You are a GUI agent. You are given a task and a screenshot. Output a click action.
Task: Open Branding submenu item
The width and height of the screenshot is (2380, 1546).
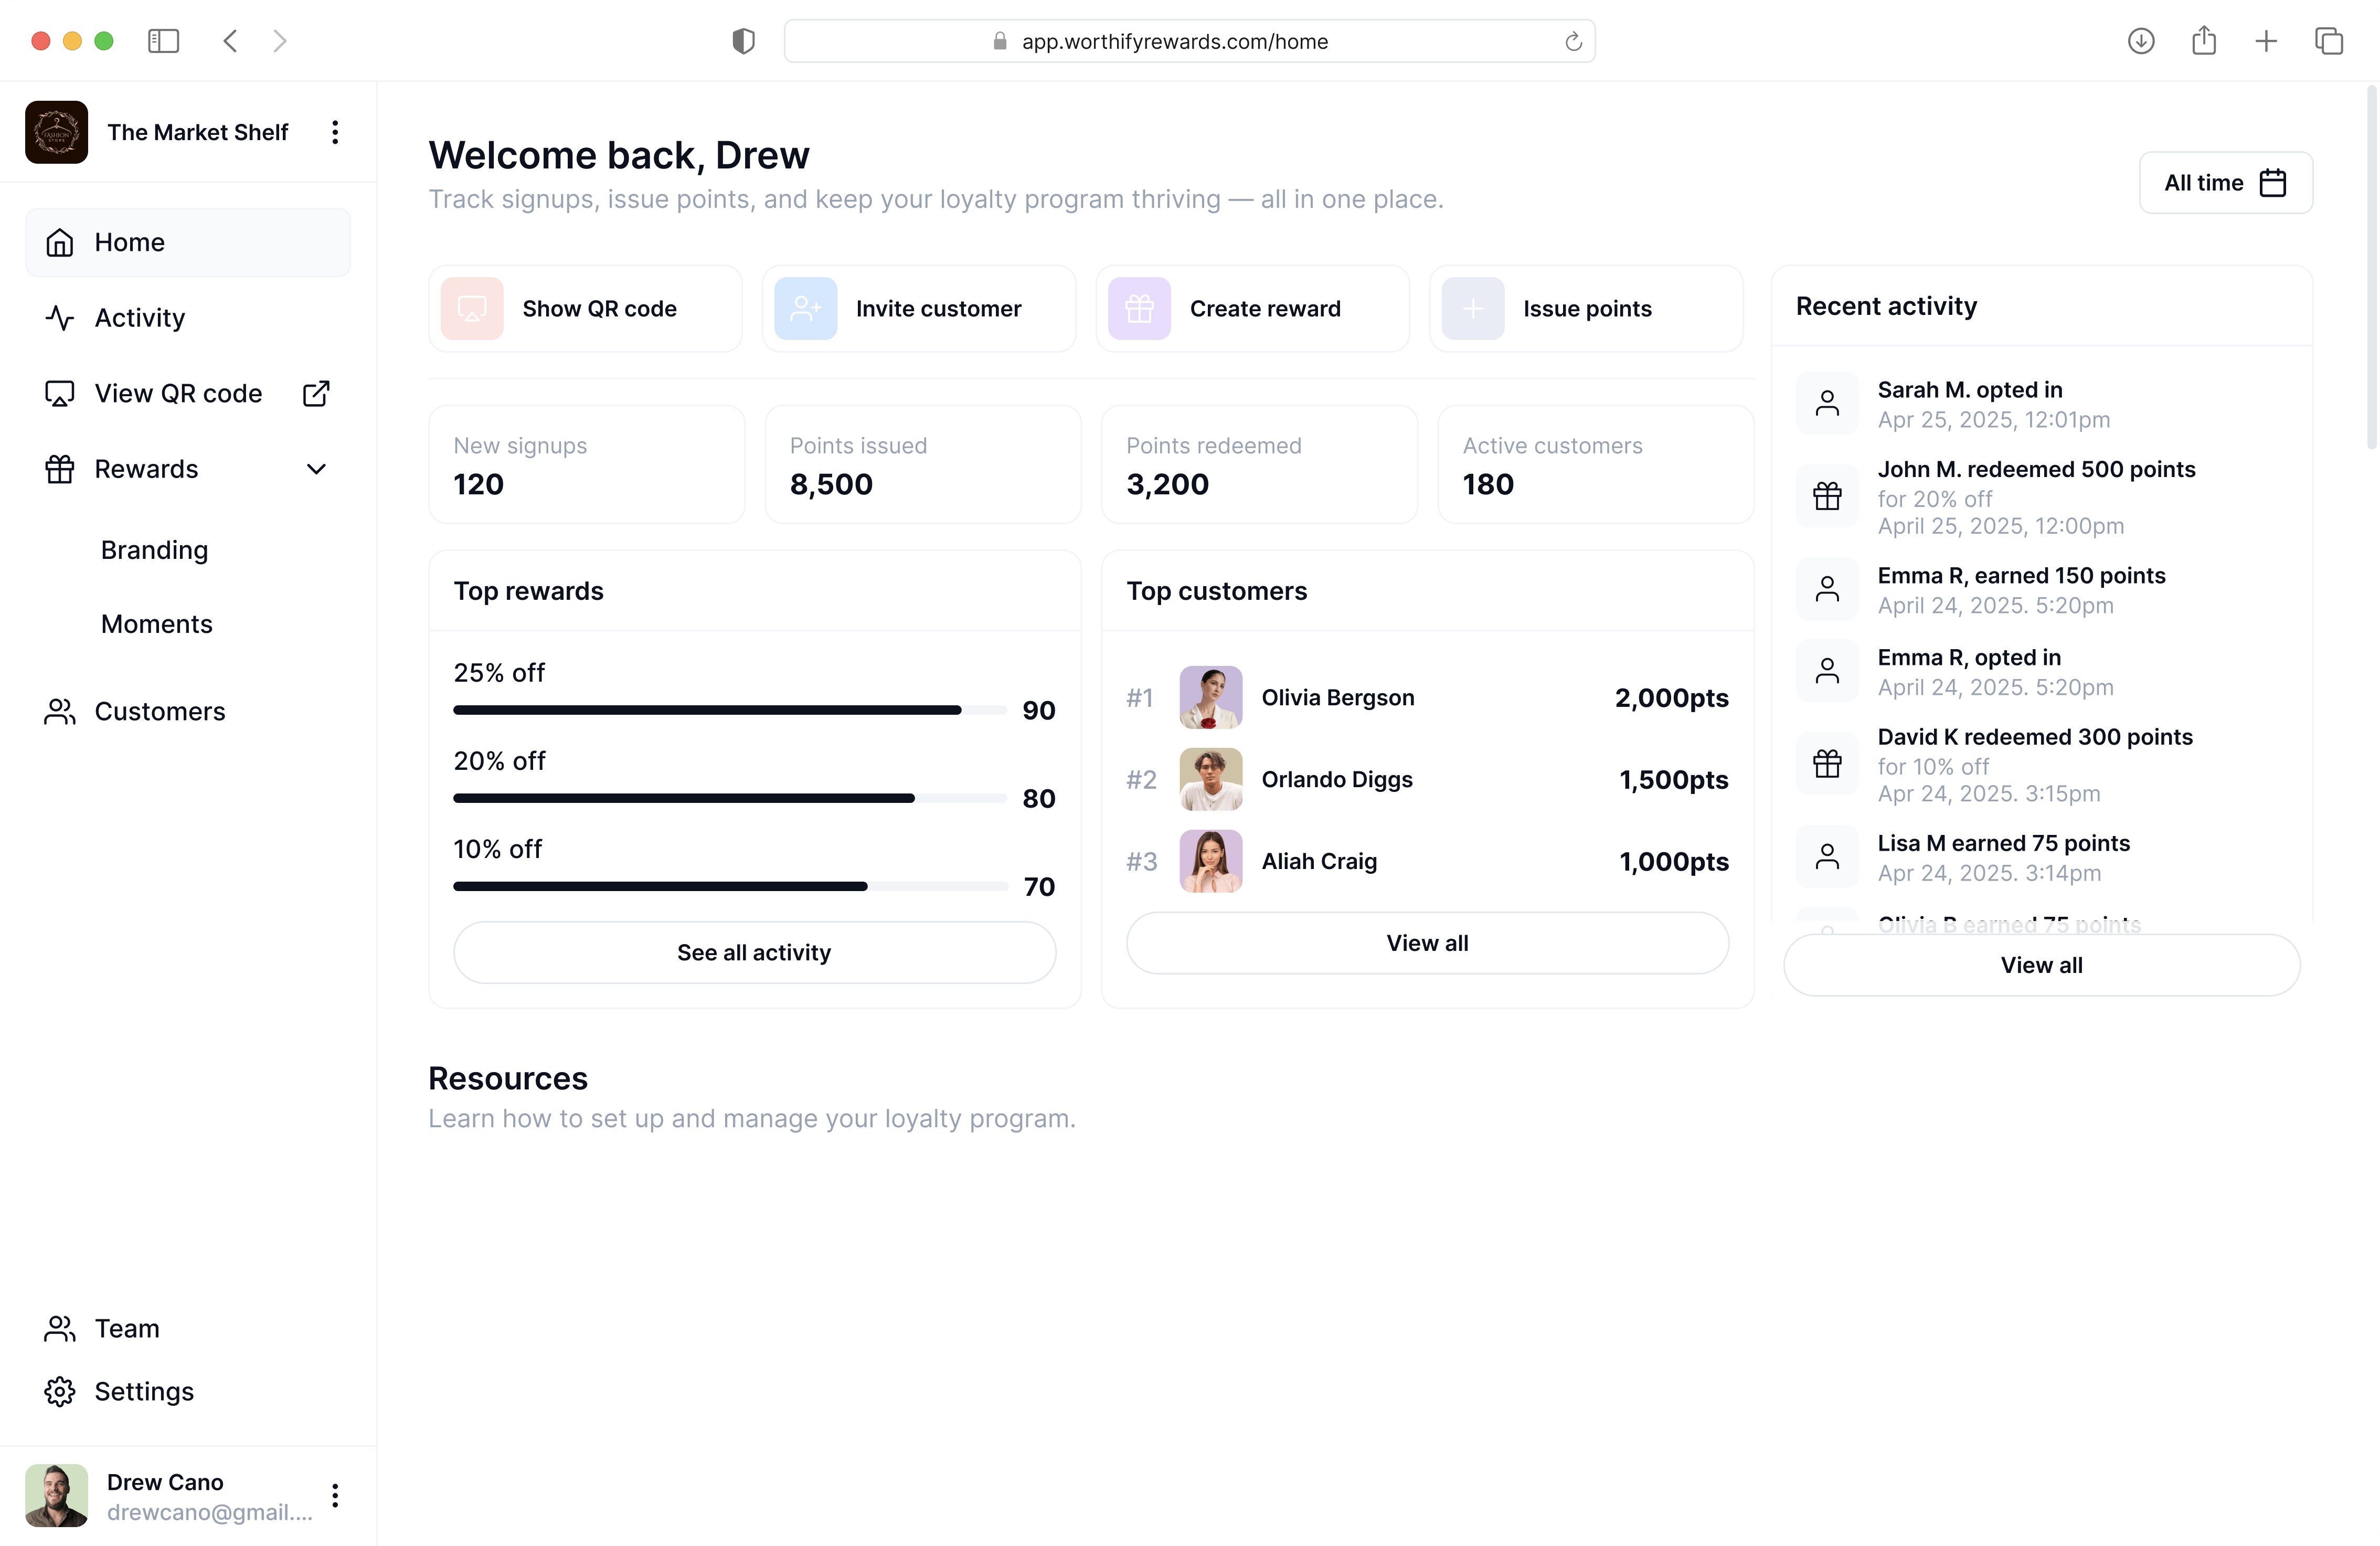(x=154, y=550)
